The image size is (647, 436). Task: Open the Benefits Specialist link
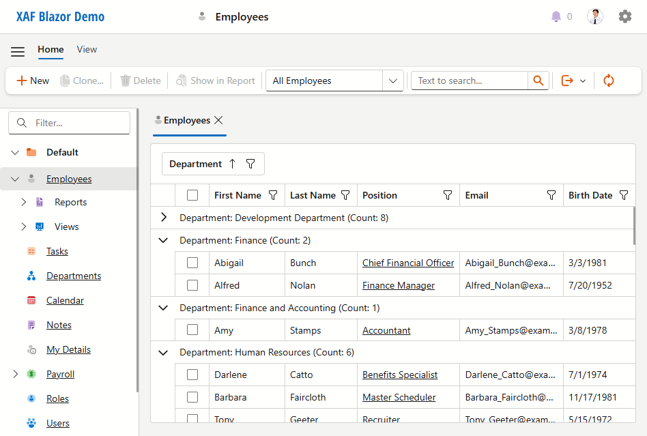point(400,375)
